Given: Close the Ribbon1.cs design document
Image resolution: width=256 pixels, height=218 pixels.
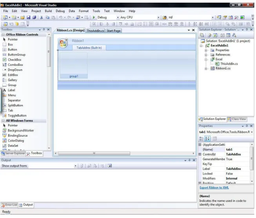Looking at the screenshot, I should coord(194,30).
